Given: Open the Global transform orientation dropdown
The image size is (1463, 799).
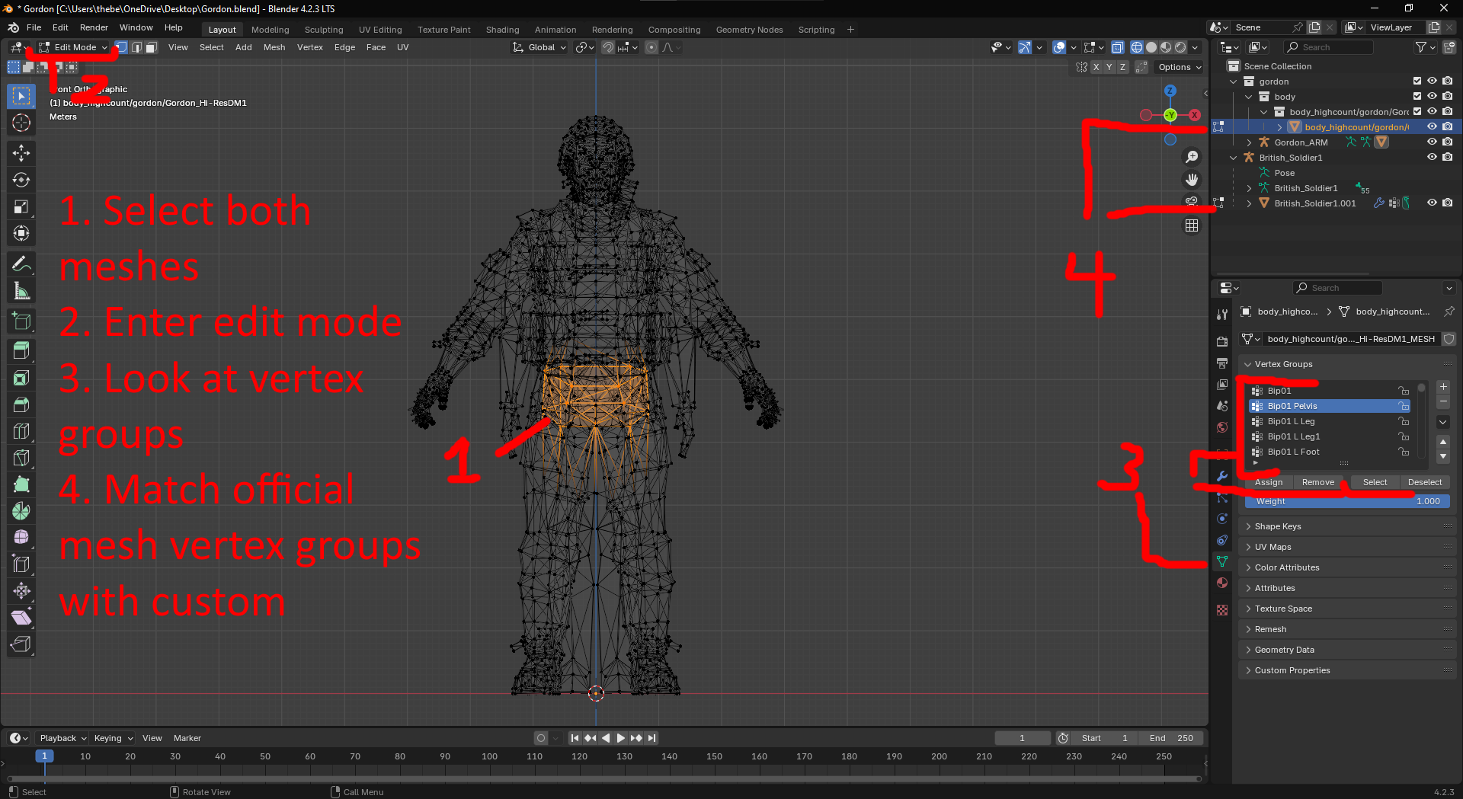Looking at the screenshot, I should (539, 47).
